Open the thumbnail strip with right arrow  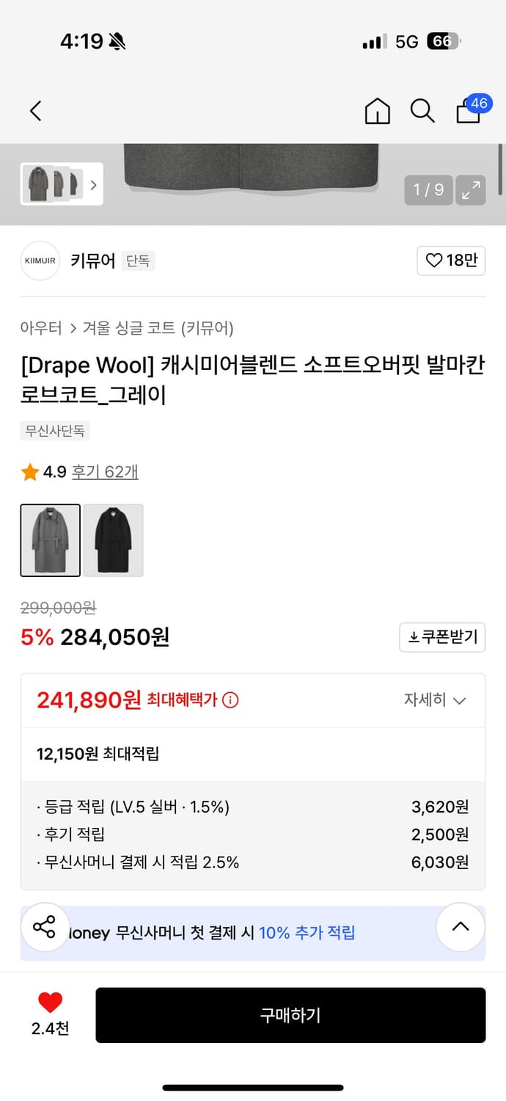(x=93, y=185)
